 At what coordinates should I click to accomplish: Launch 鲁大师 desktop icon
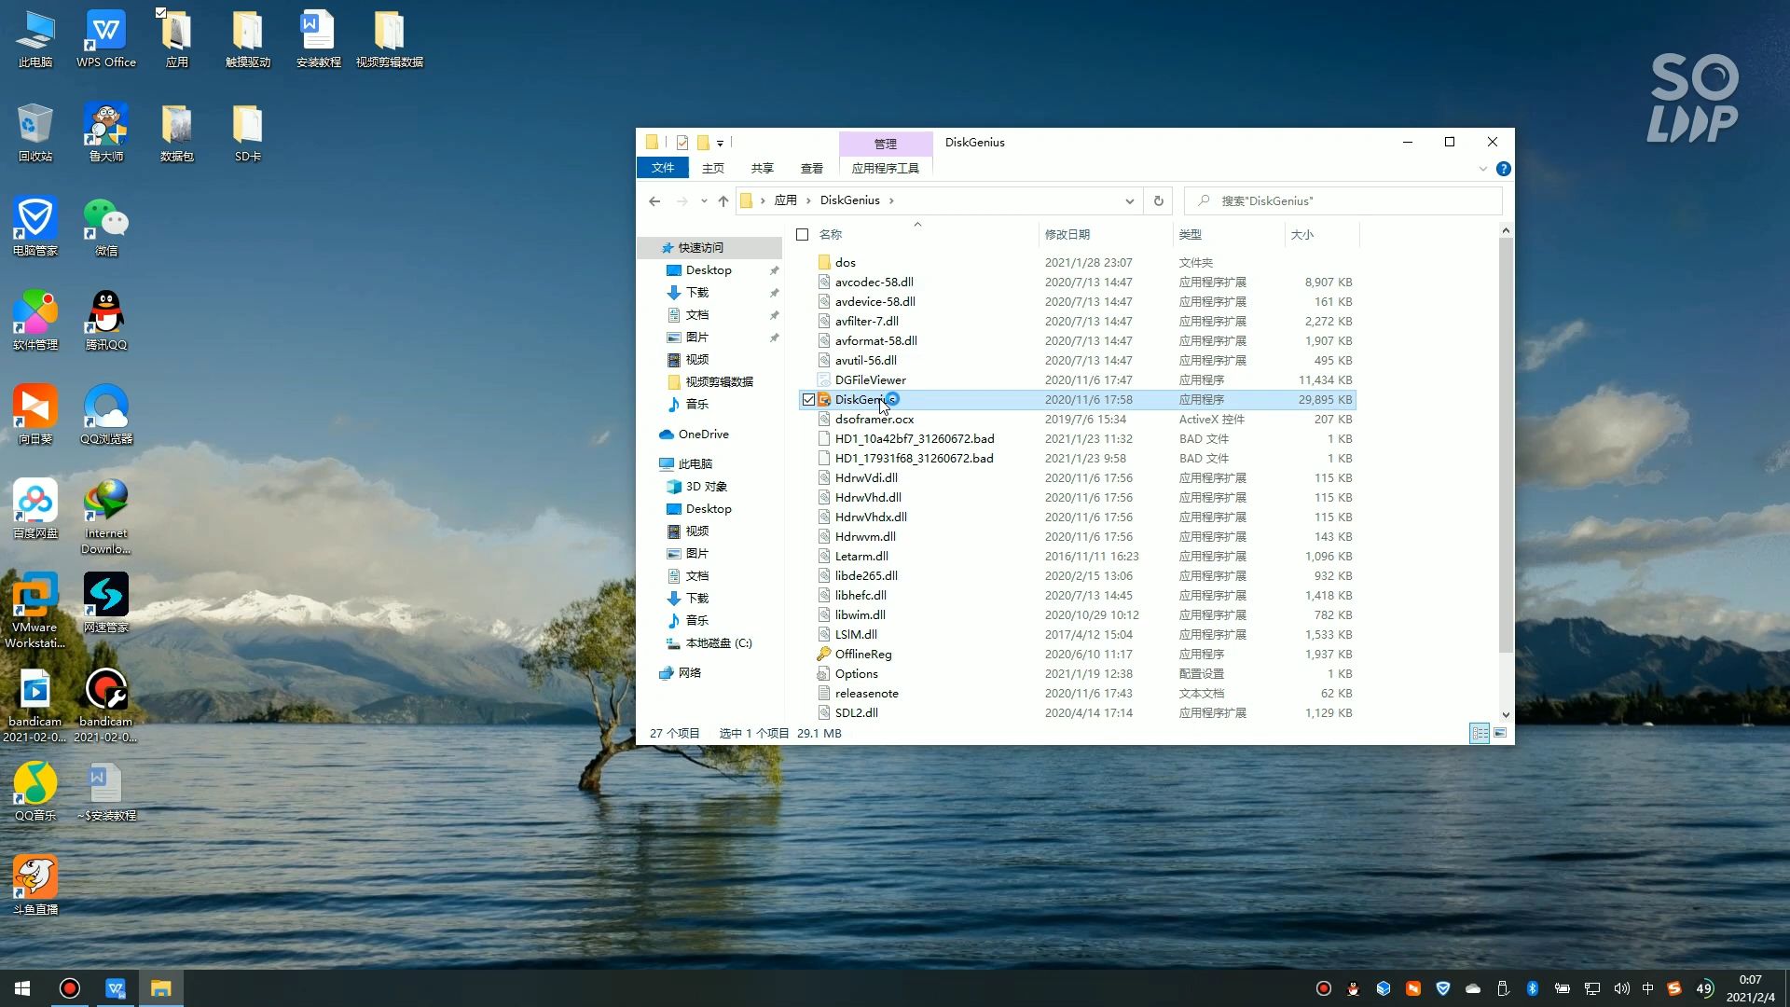point(106,132)
